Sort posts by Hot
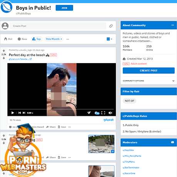Viewport: 177px width, 177px height. [8, 39]
